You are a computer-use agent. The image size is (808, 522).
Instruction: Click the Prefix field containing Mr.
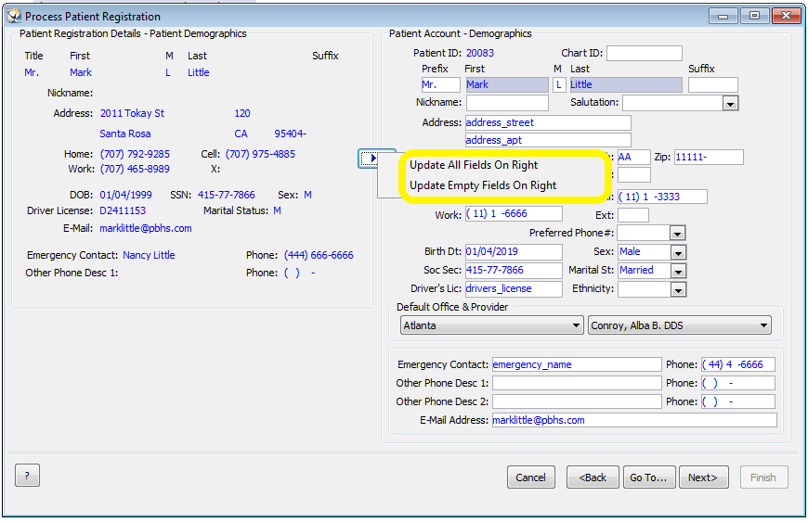click(x=440, y=85)
